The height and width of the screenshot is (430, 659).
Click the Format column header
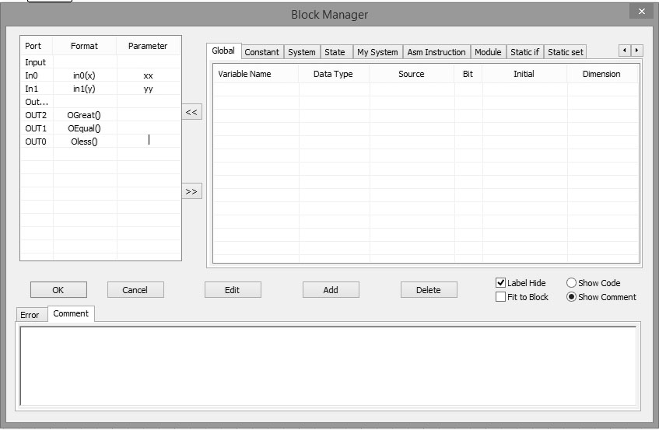(x=85, y=46)
